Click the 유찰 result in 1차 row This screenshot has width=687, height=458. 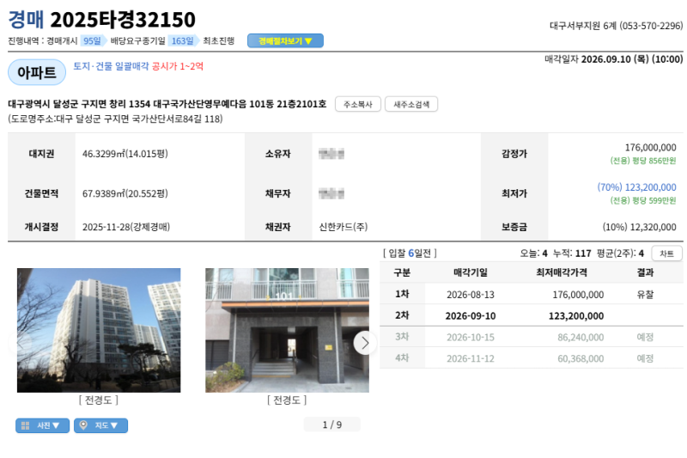[645, 295]
